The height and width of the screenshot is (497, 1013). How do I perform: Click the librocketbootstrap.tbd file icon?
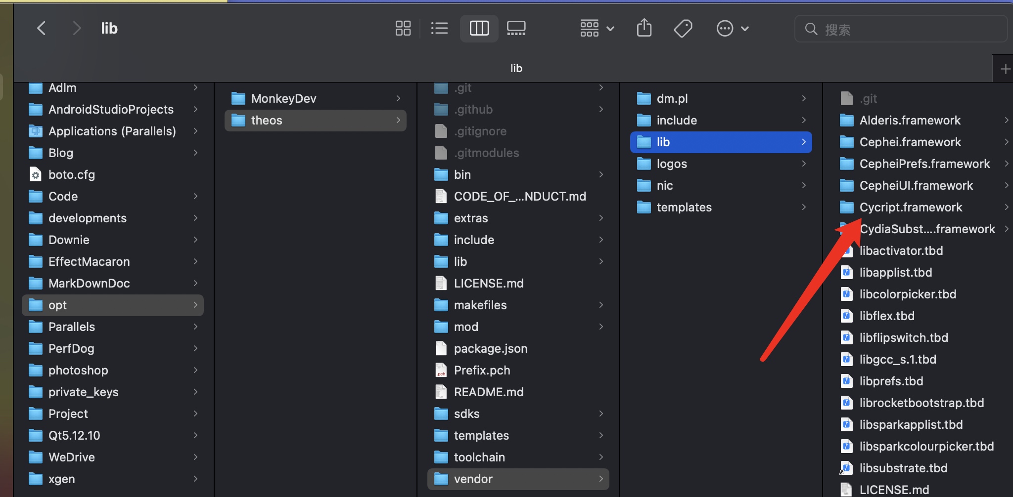(847, 403)
